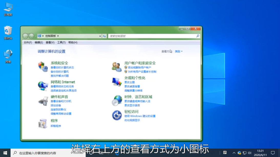Click the 轻松访问 accessibility icon
Screen dimensions: 280x157
pos(117,115)
